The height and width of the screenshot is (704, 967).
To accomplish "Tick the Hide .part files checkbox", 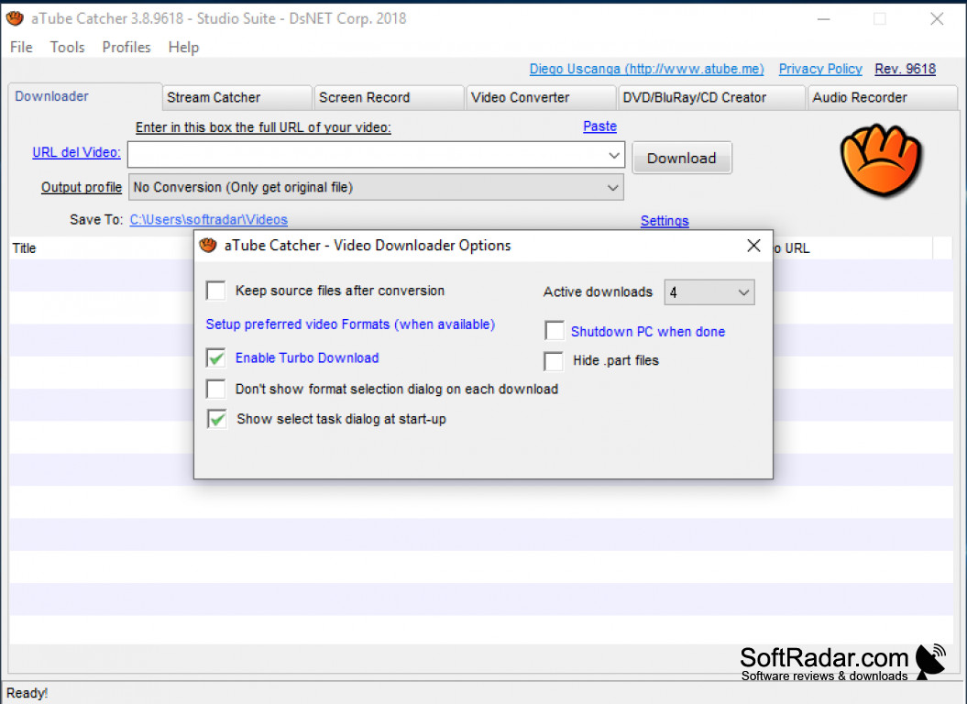I will coord(554,361).
